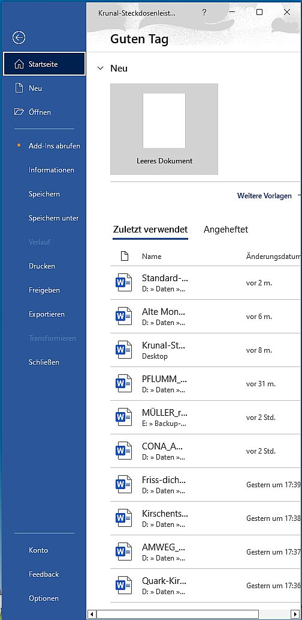
Task: Click the back arrow circle icon
Action: 19,38
